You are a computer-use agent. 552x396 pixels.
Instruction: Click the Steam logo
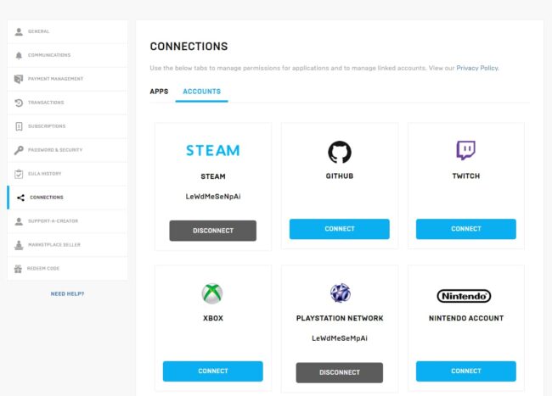212,150
